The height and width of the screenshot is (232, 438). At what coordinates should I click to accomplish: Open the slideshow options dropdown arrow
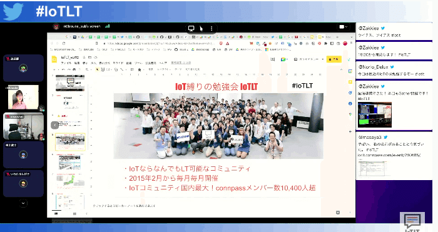323,59
